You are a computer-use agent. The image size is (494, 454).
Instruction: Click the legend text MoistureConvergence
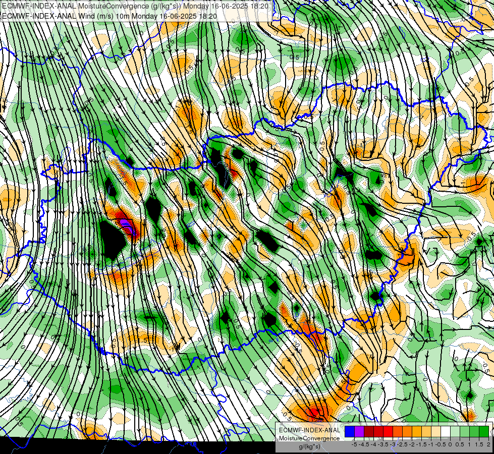(309, 438)
